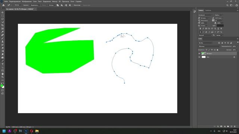The image size is (239, 134).
Task: Open the anti-aliasing dropdown
Action: coord(220,35)
